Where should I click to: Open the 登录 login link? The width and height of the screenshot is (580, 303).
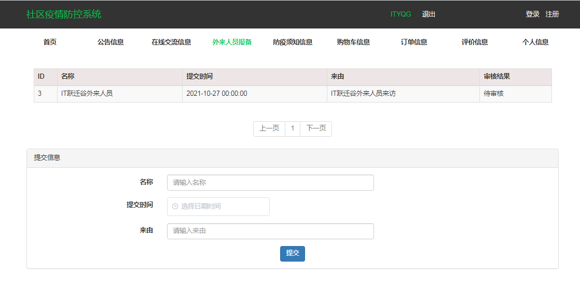[533, 14]
